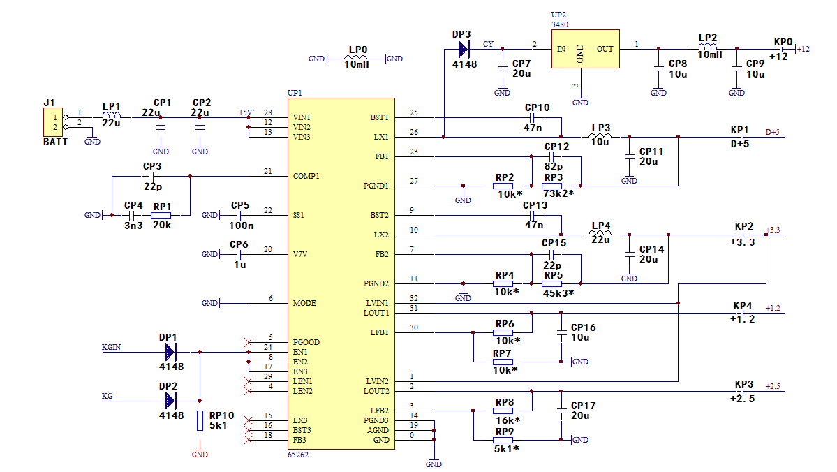837x472 pixels.
Task: Select the KG net label
Action: click(x=107, y=396)
